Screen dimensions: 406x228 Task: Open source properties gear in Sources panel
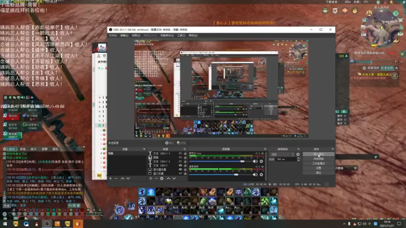click(162, 178)
